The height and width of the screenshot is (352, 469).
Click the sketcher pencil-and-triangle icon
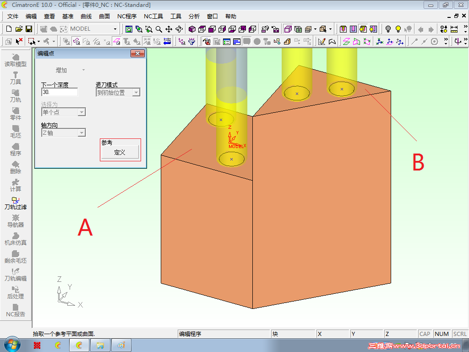(322, 41)
